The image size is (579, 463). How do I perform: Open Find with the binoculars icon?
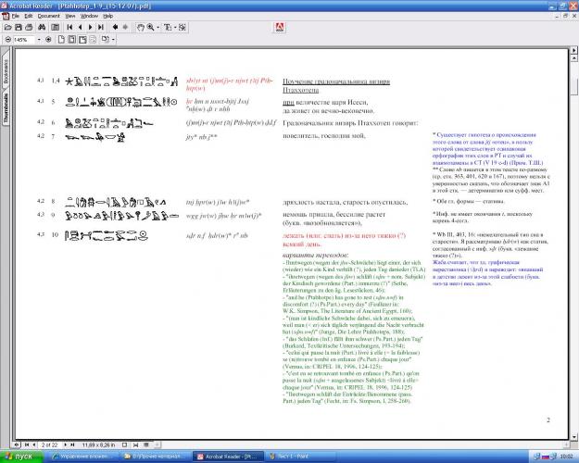pyautogui.click(x=42, y=28)
